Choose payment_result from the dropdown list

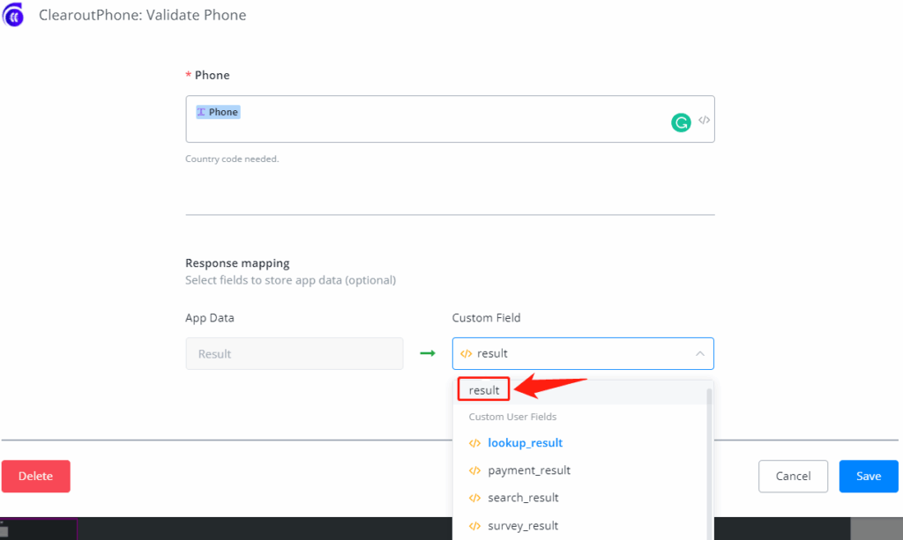pyautogui.click(x=529, y=470)
